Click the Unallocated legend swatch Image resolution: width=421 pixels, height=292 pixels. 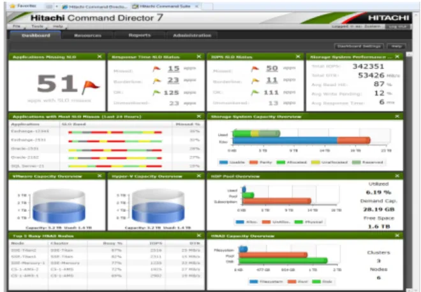pos(316,163)
